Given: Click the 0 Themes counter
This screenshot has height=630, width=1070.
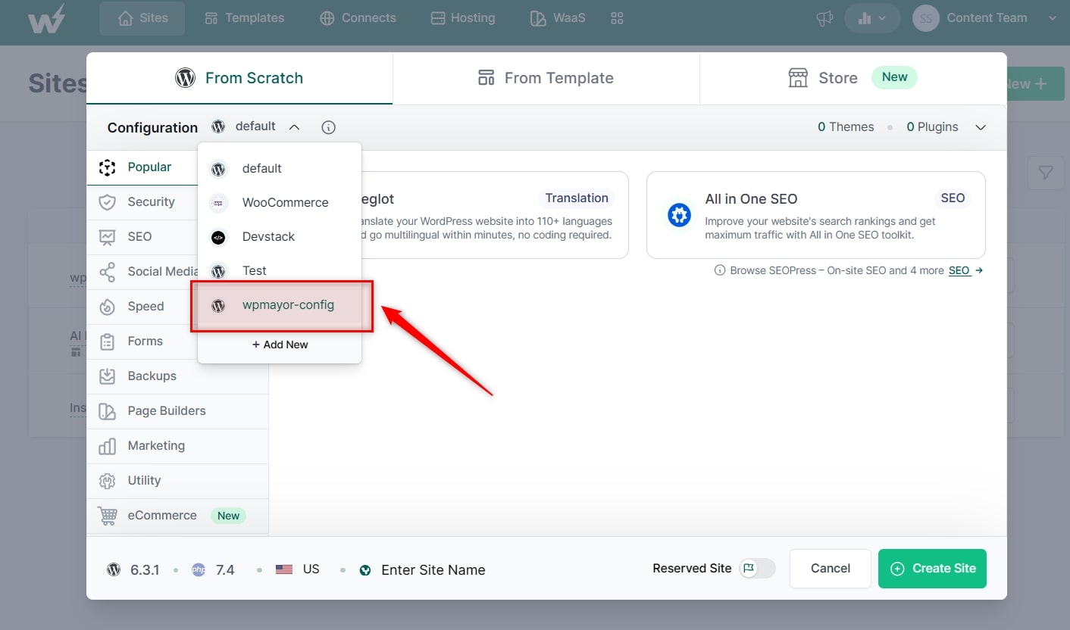Looking at the screenshot, I should click(846, 127).
